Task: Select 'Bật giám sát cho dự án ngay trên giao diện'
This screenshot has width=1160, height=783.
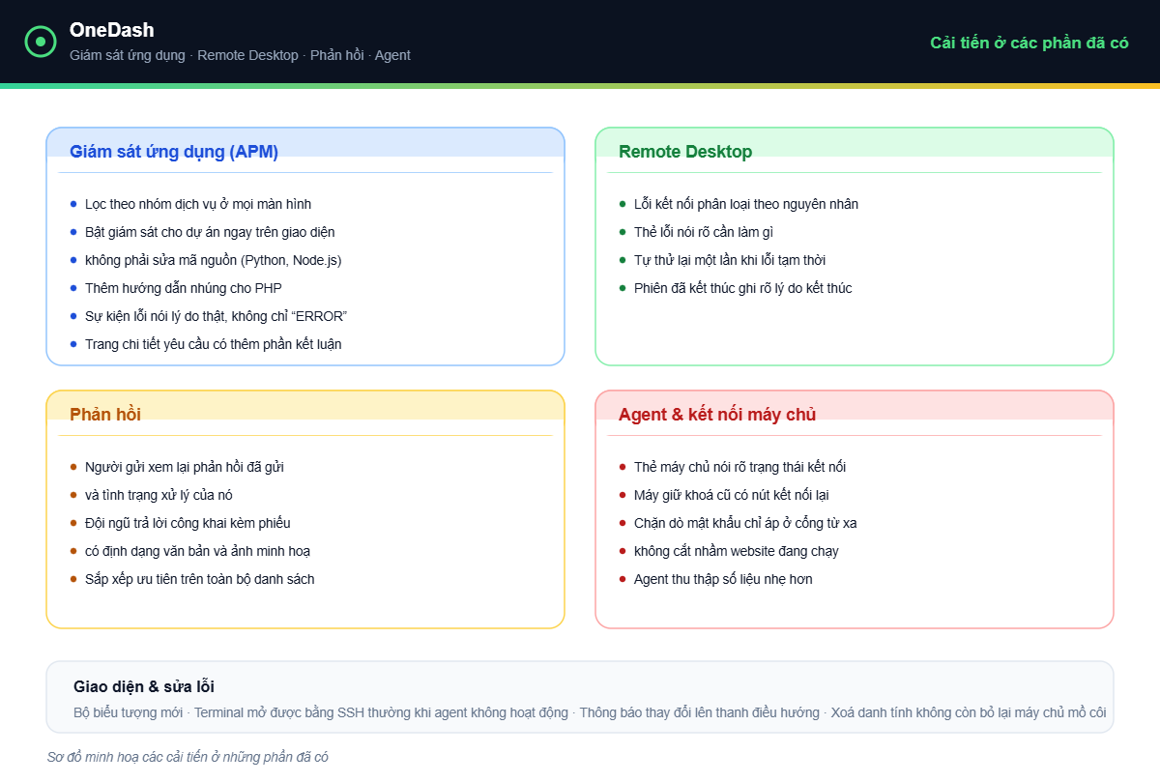Action: tap(210, 232)
